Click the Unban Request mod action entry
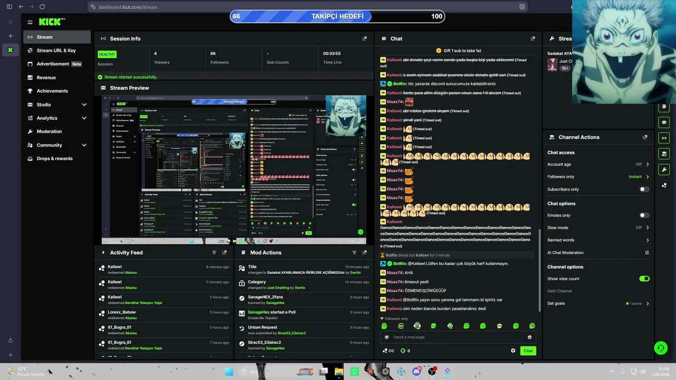Image resolution: width=676 pixels, height=380 pixels. 304,330
